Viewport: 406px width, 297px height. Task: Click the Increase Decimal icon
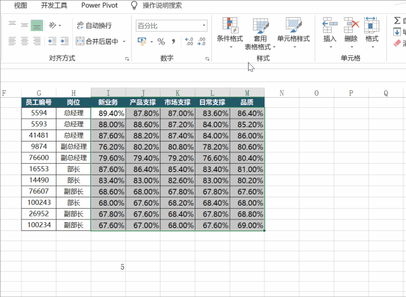188,41
